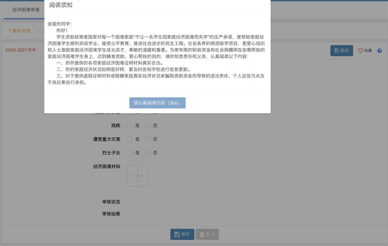
Task: Click the 审核结果 label
Action: [111, 213]
